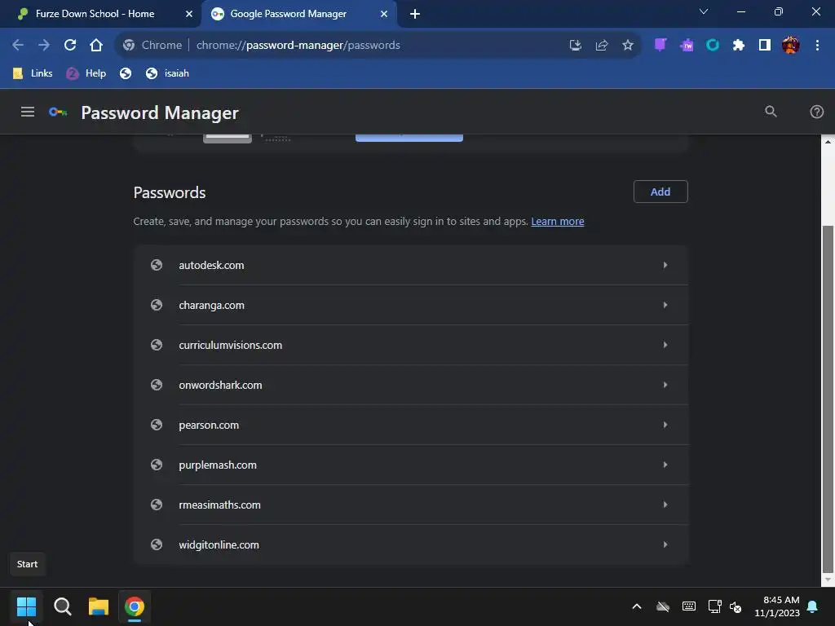The image size is (835, 626).
Task: Open the Password Manager help icon
Action: (x=816, y=112)
